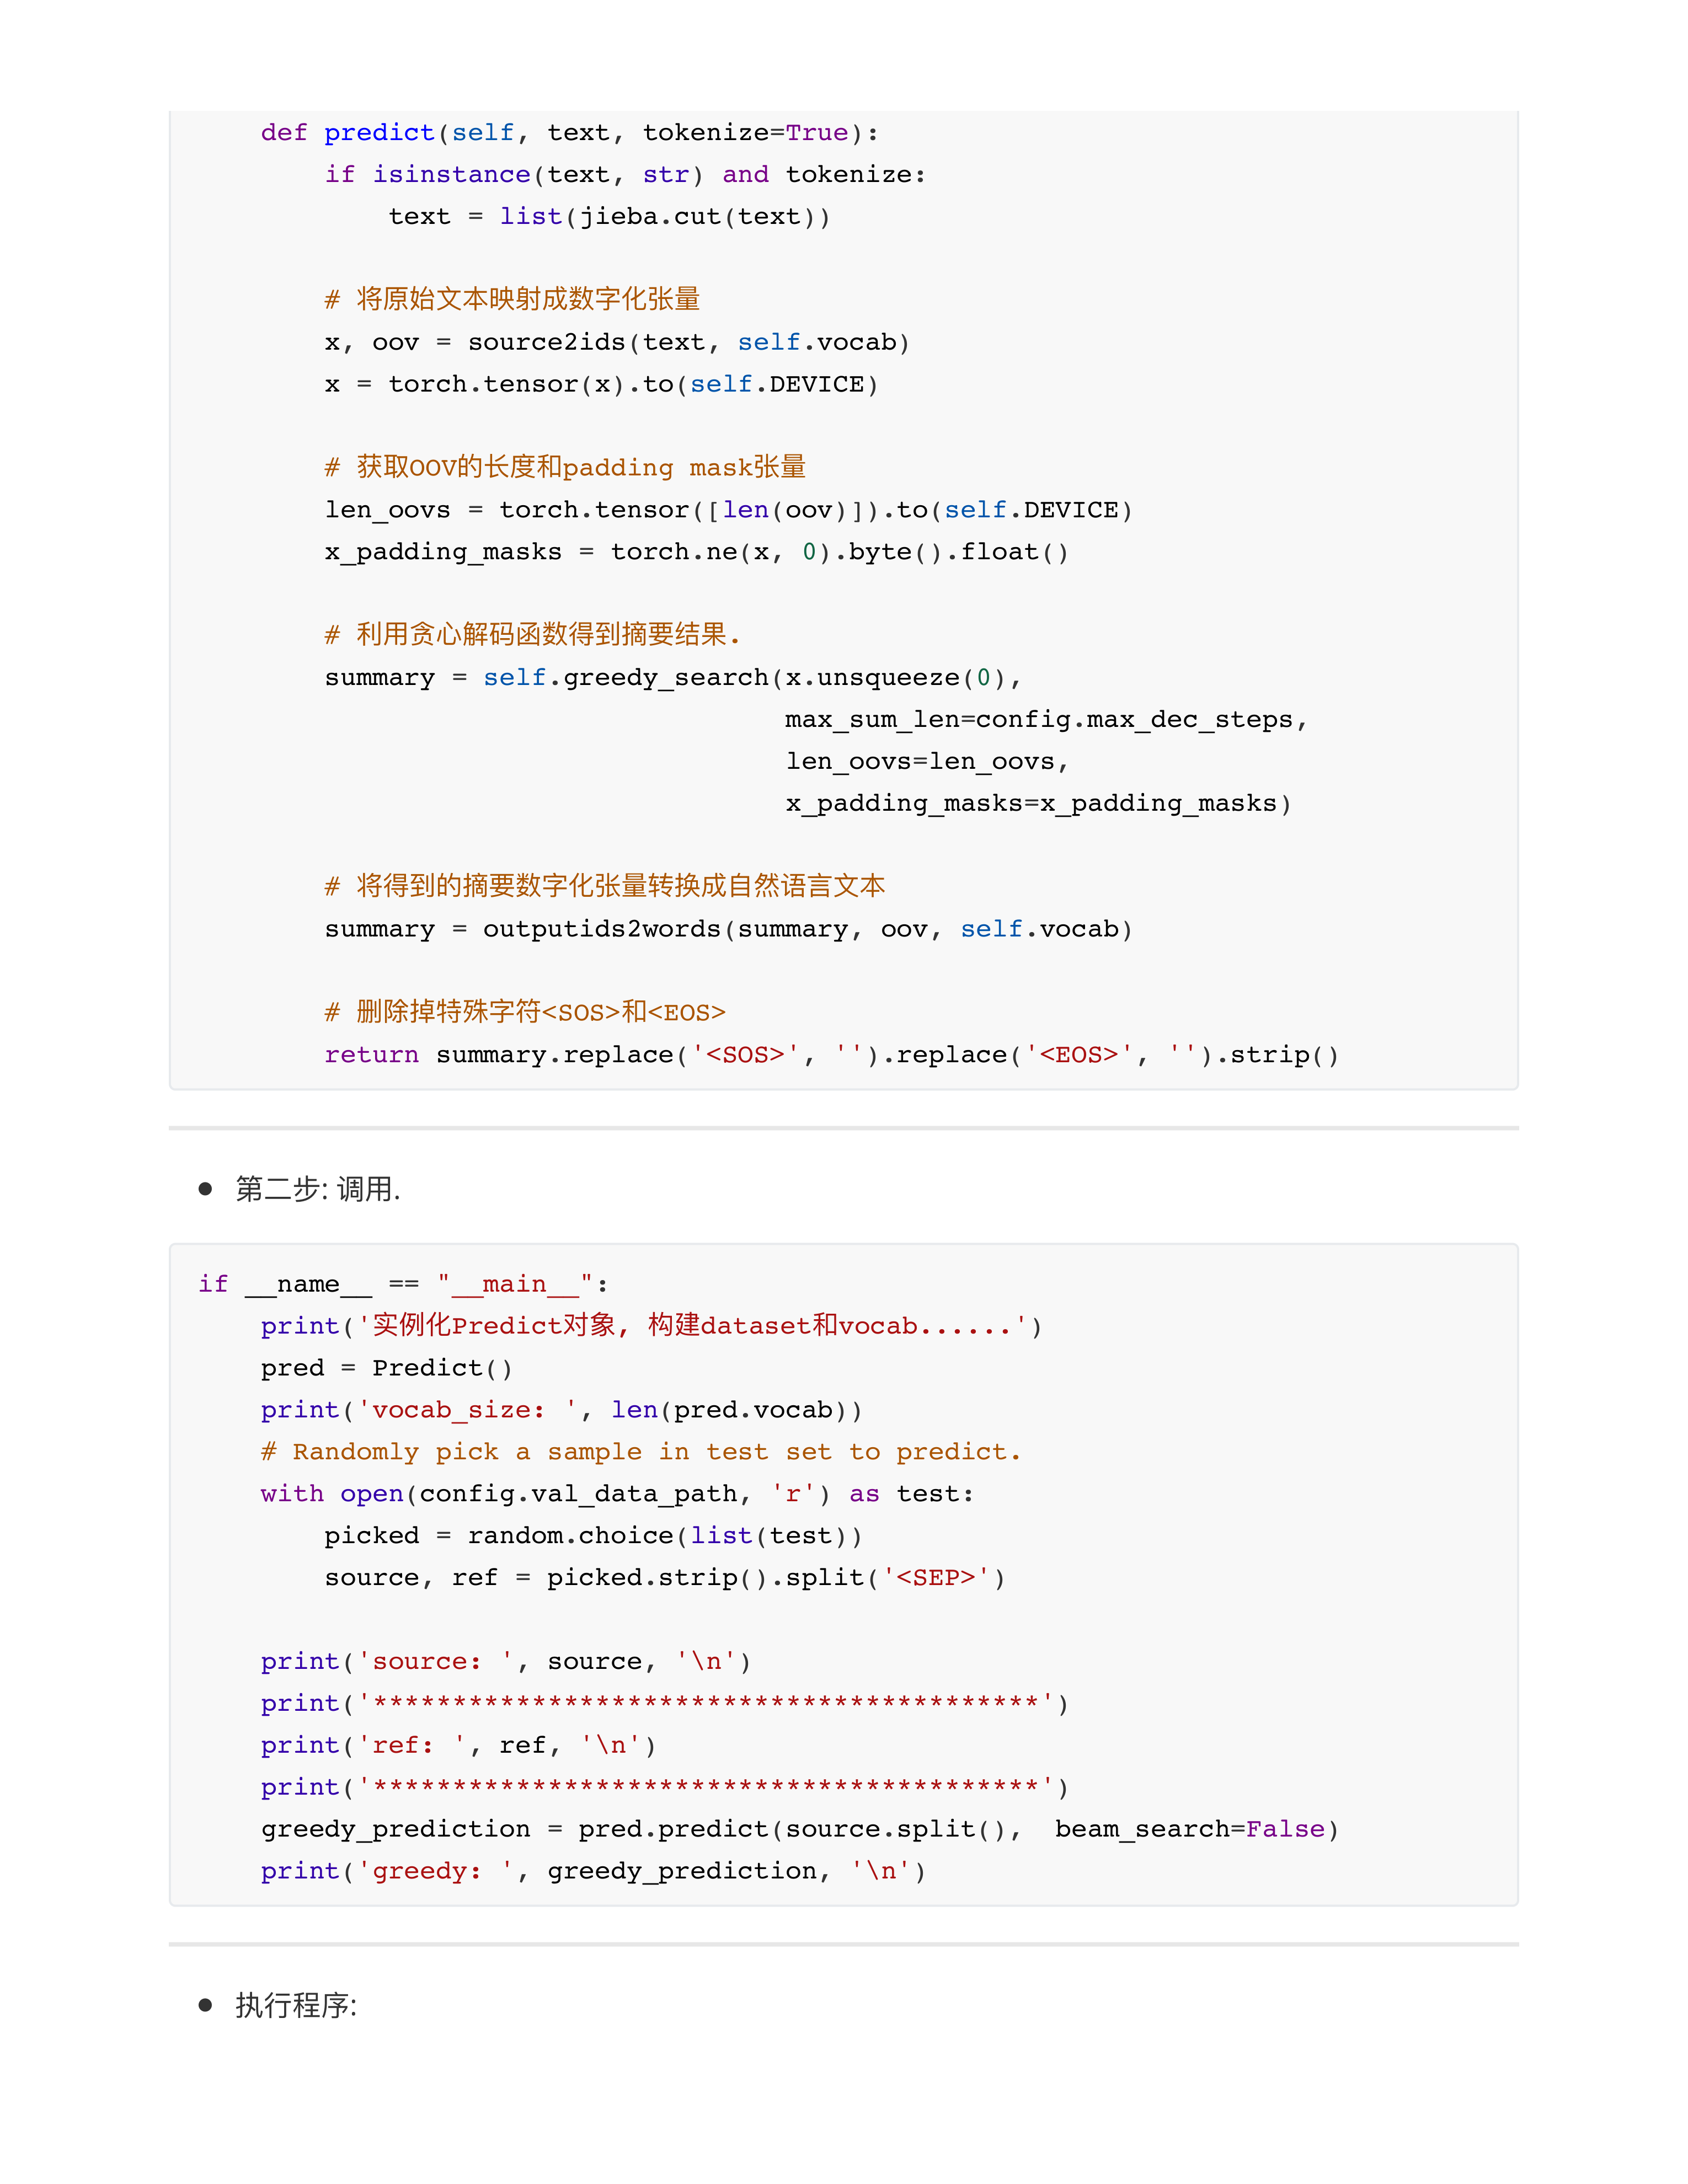The width and height of the screenshot is (1688, 2184).
Task: Click the '执行程序:' bullet heading
Action: 296,2005
